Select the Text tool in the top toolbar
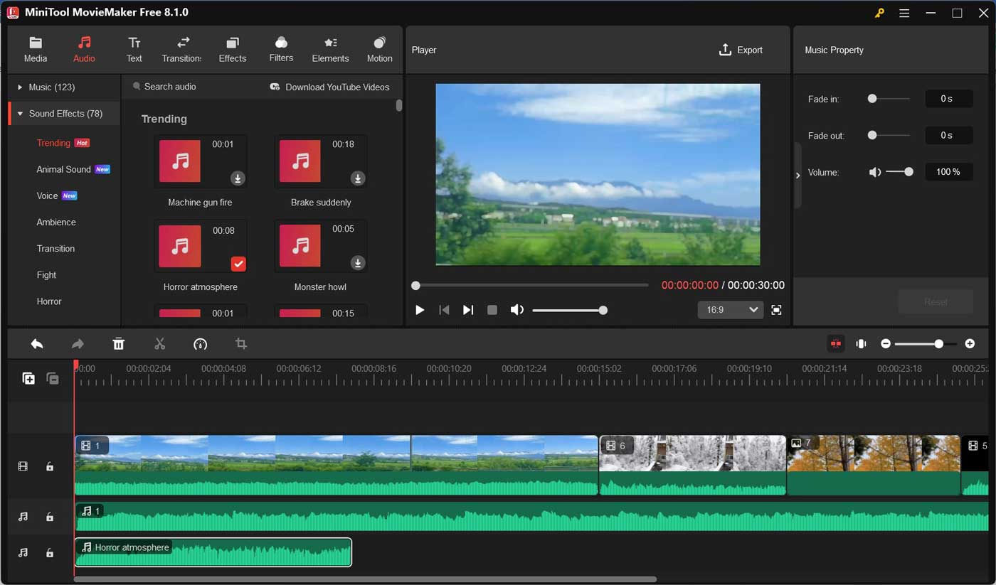Viewport: 996px width, 585px height. click(134, 48)
